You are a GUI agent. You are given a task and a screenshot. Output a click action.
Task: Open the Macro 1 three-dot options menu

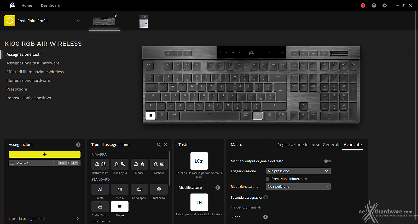click(54, 163)
